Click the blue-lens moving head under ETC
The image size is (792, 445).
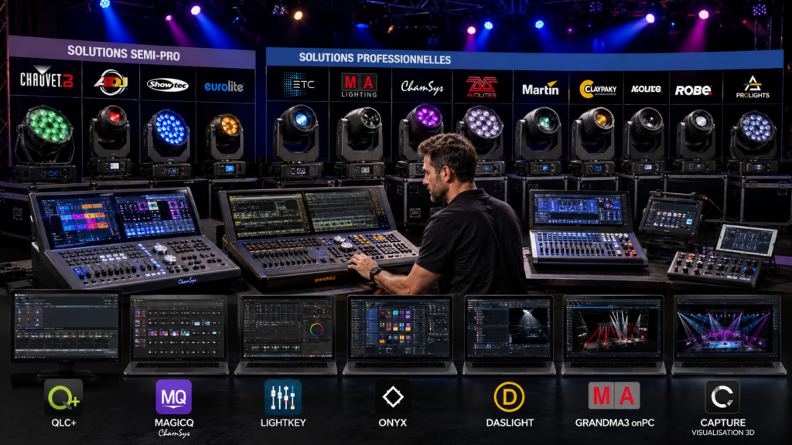[297, 141]
